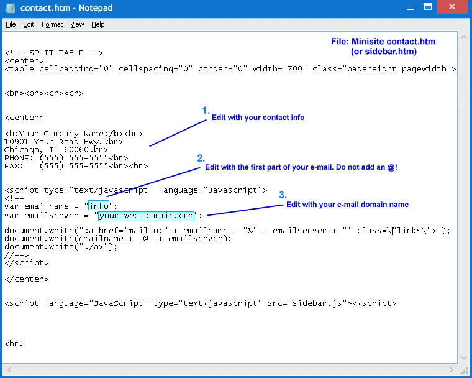This screenshot has width=472, height=378.
Task: Click the horizontal scrollbar left arrow
Action: [9, 369]
